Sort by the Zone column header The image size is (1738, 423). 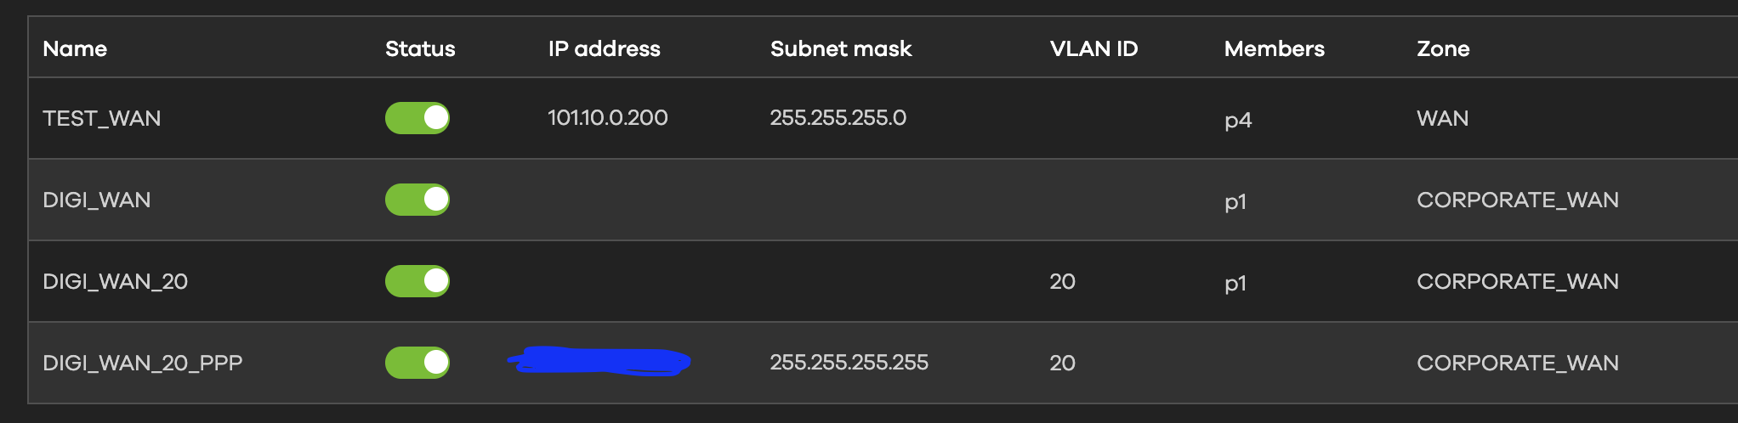point(1443,48)
